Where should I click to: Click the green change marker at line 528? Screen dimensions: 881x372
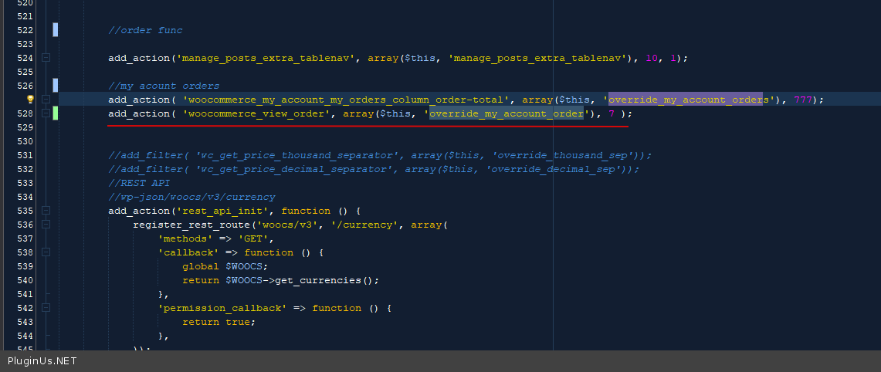tap(56, 113)
